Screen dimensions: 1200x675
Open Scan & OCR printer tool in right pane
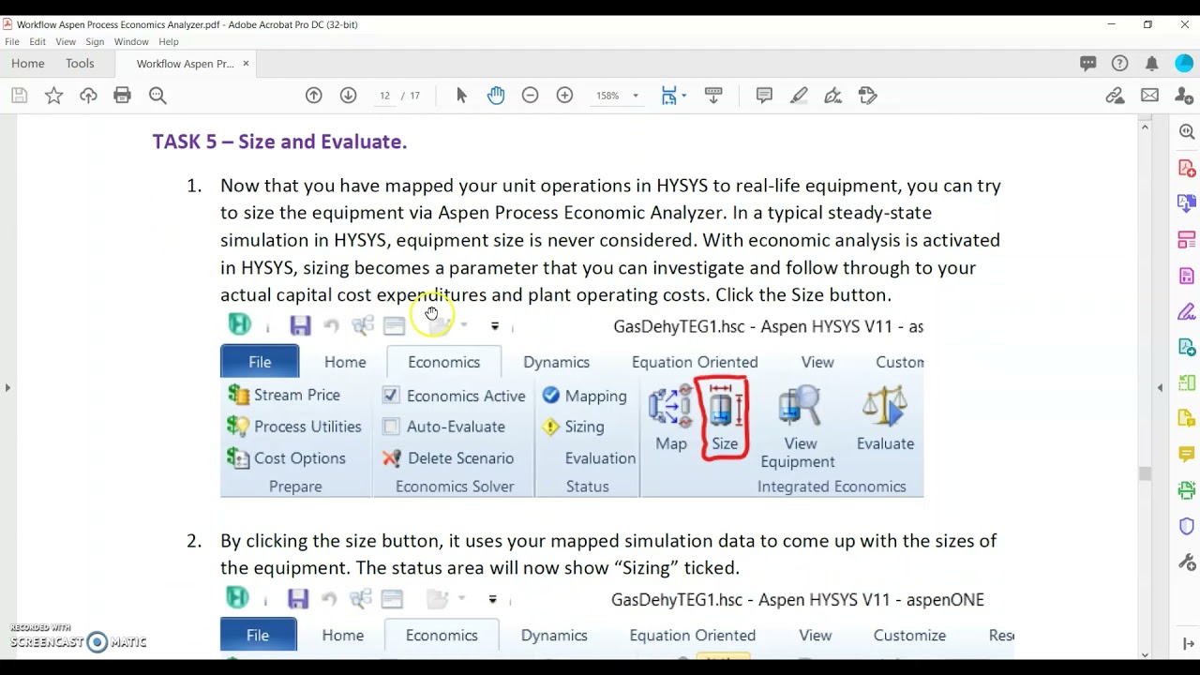click(x=1187, y=489)
